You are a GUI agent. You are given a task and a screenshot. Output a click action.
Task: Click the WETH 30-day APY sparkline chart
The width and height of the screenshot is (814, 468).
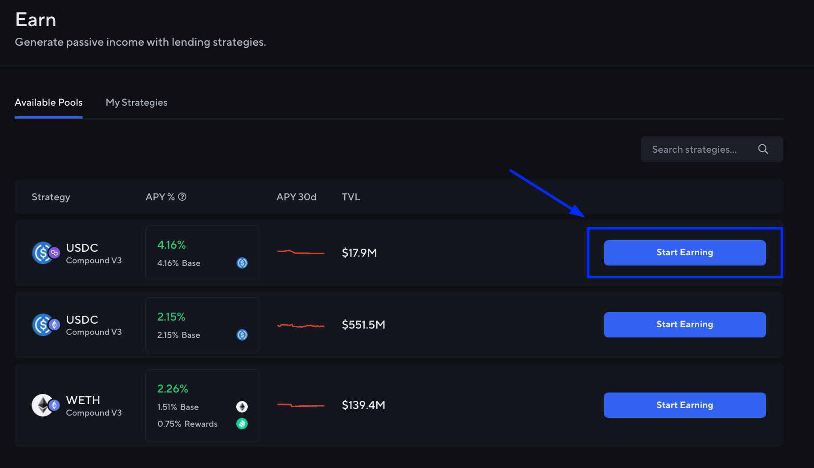point(301,405)
